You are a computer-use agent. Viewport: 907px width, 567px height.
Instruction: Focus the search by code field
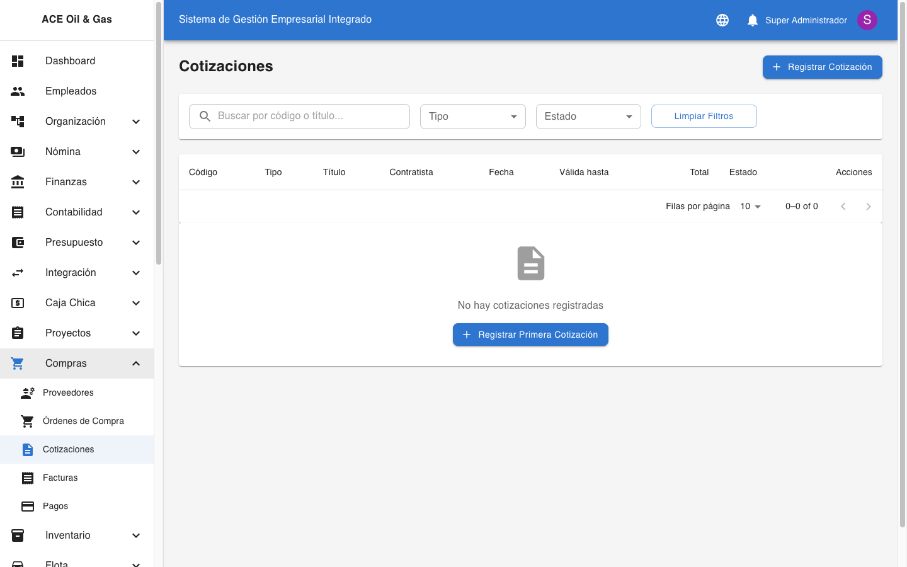[x=309, y=117]
